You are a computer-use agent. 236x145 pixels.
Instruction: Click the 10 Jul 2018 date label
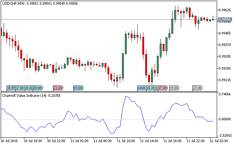pos(9,141)
